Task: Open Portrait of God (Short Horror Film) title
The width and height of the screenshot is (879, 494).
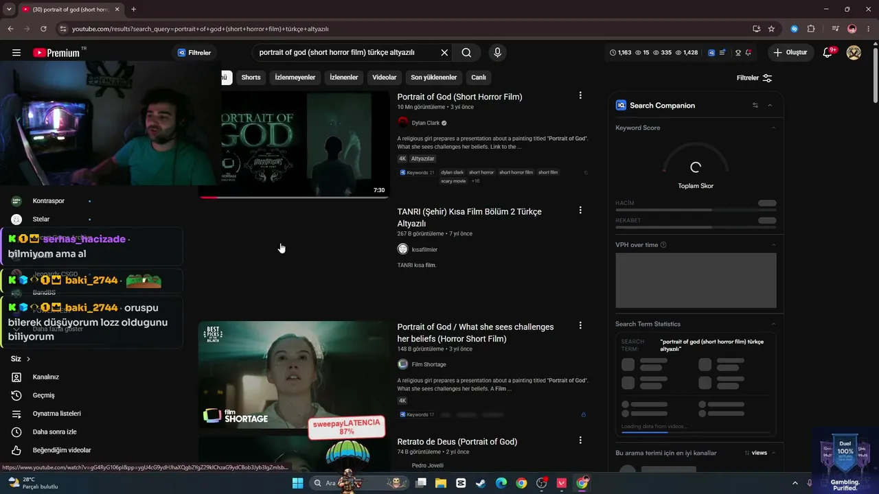Action: 459,97
